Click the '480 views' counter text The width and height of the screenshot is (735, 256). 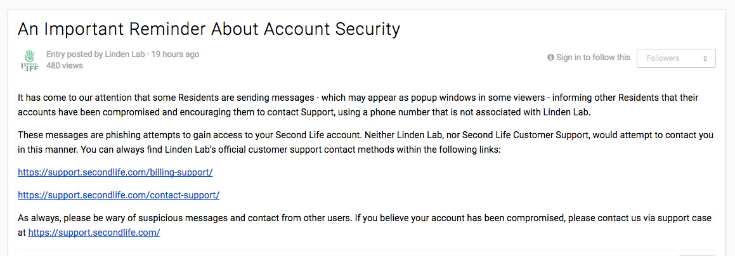(65, 65)
